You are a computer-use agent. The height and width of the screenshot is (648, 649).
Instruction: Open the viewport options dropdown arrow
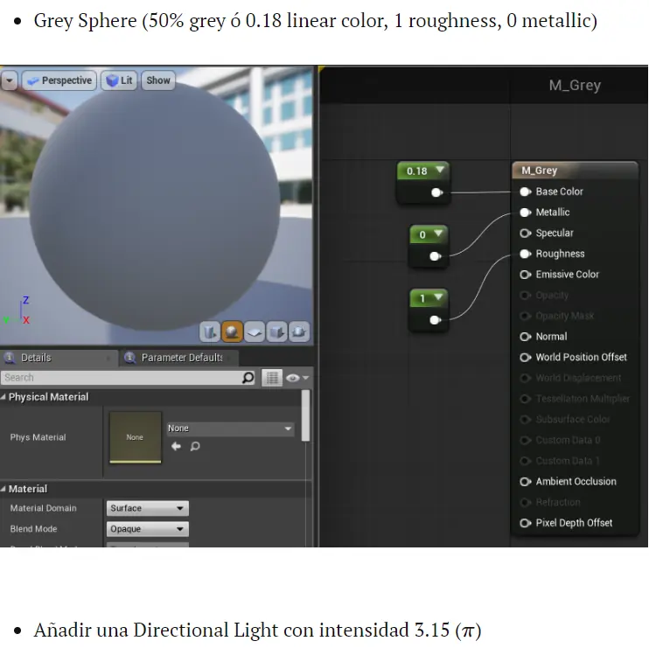tap(9, 80)
